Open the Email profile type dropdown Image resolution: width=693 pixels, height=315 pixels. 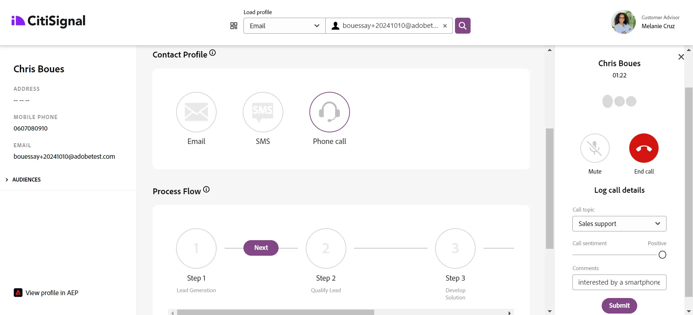[284, 26]
